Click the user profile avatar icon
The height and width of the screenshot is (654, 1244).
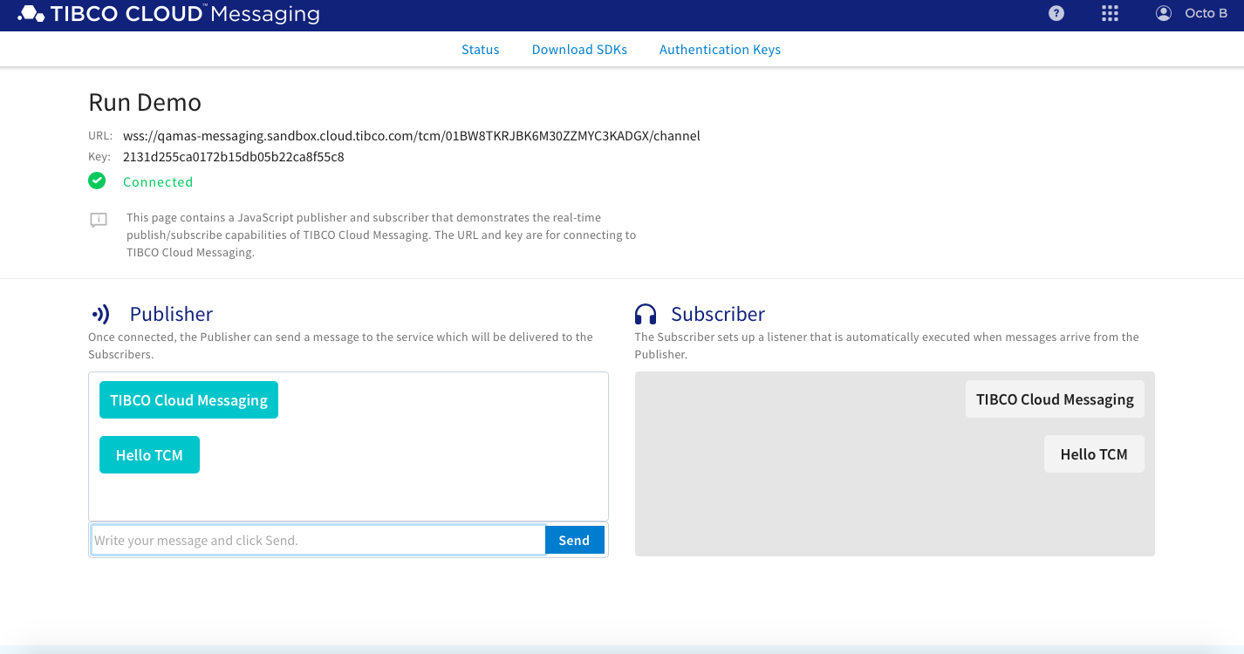pyautogui.click(x=1163, y=14)
